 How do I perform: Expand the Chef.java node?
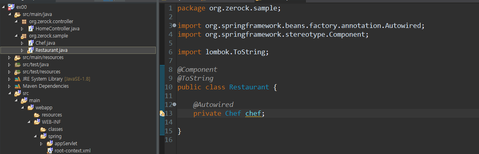point(22,43)
